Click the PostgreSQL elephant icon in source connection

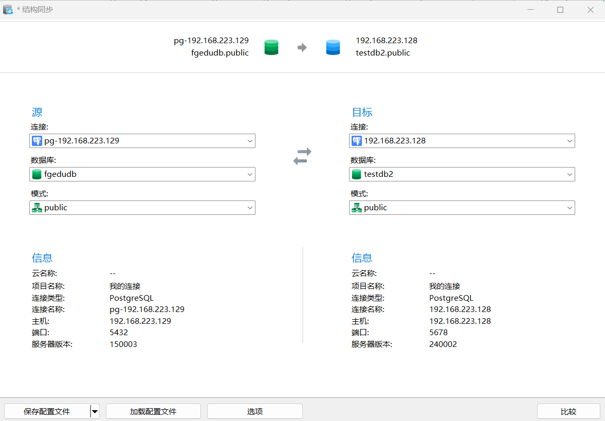(x=37, y=141)
